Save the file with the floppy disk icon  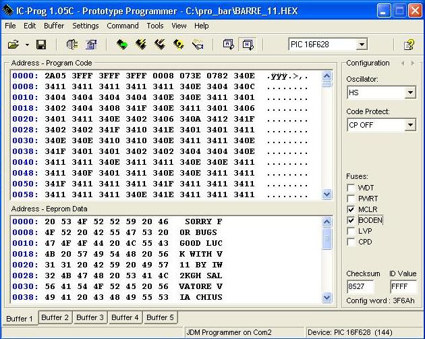point(41,45)
